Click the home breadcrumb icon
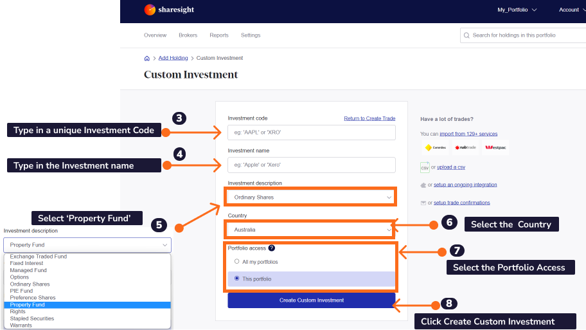Viewport: 586px width, 330px height. coord(147,59)
